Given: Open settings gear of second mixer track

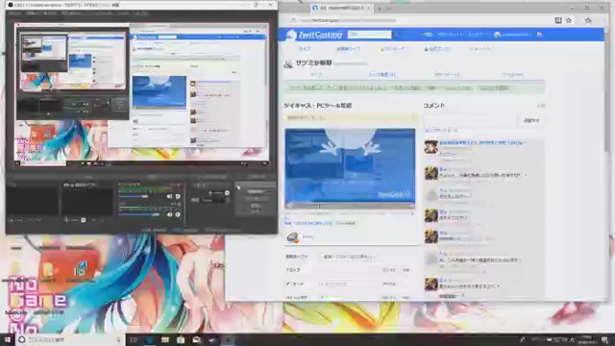Looking at the screenshot, I should [178, 214].
